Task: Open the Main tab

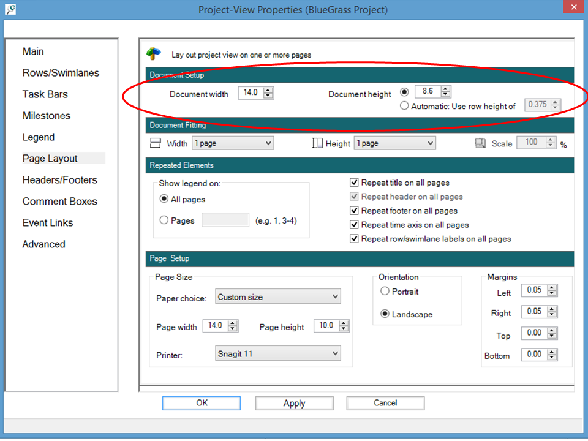Action: pyautogui.click(x=33, y=51)
